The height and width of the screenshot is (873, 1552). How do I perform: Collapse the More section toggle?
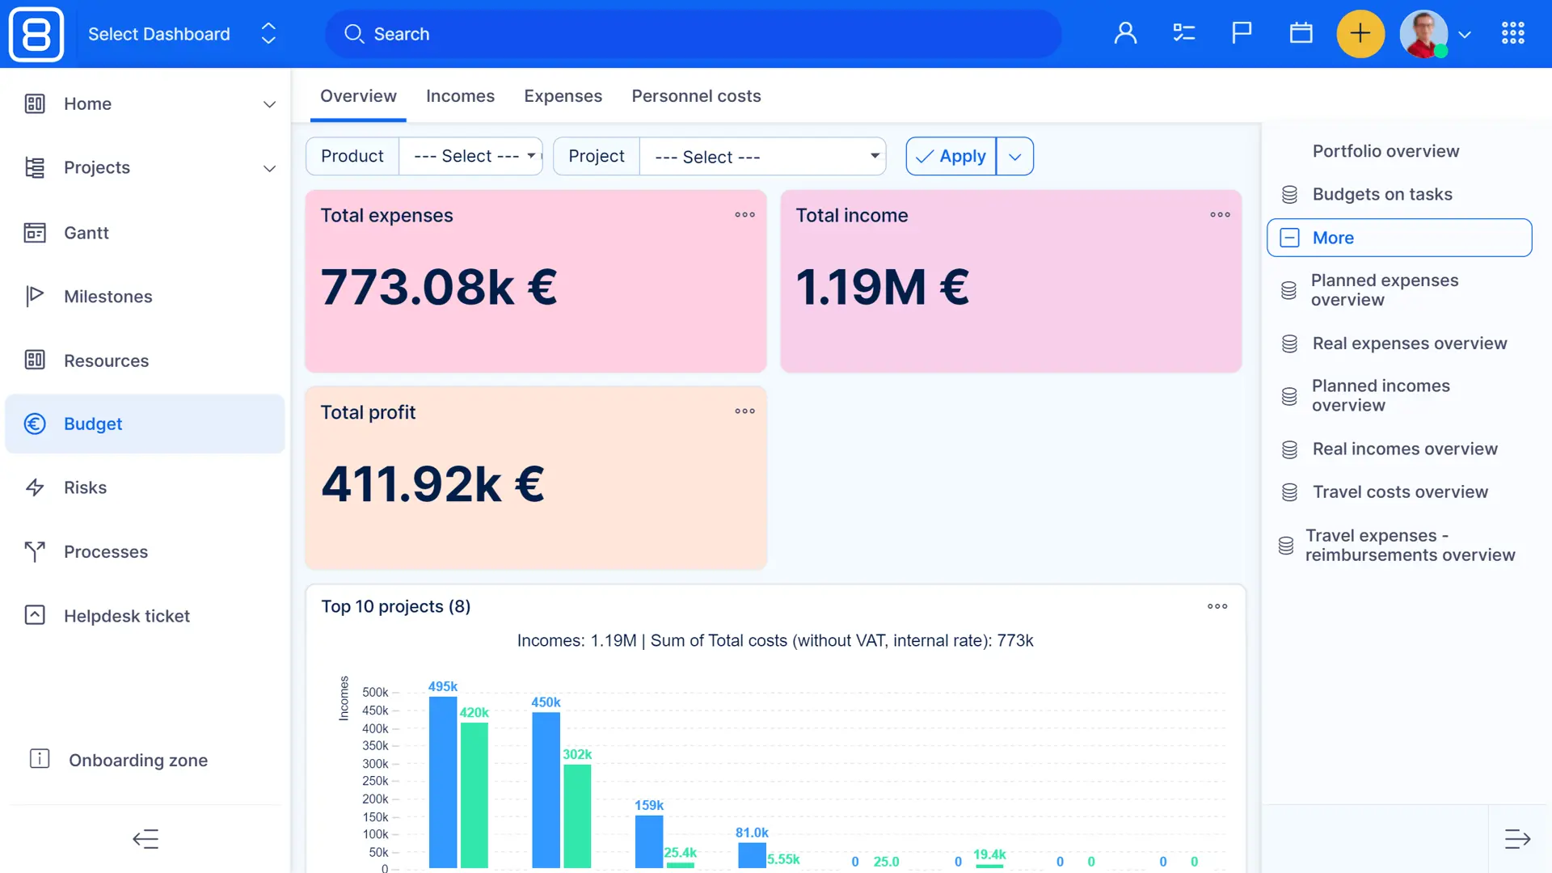tap(1290, 238)
